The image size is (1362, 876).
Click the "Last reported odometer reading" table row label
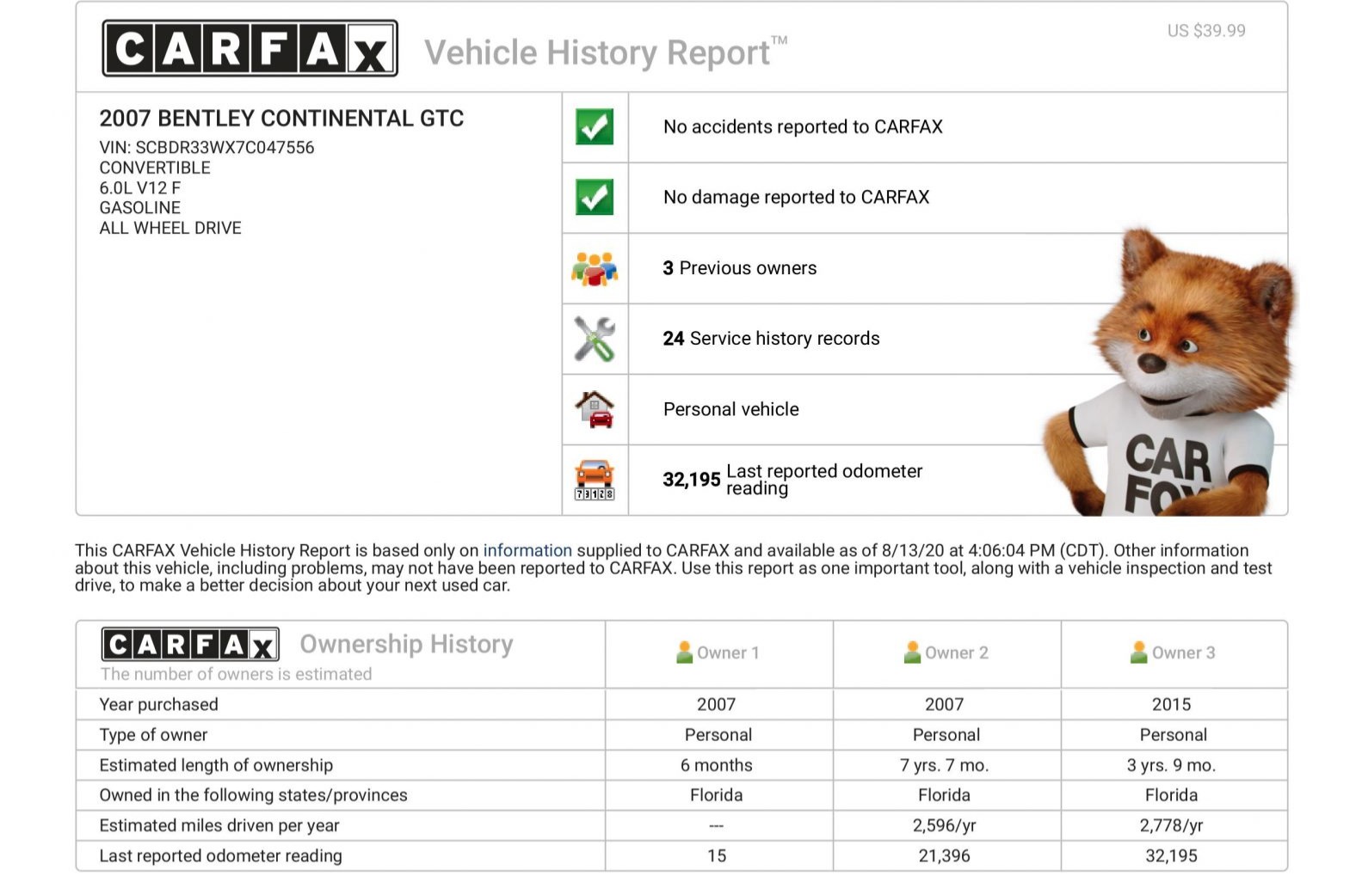(x=220, y=855)
